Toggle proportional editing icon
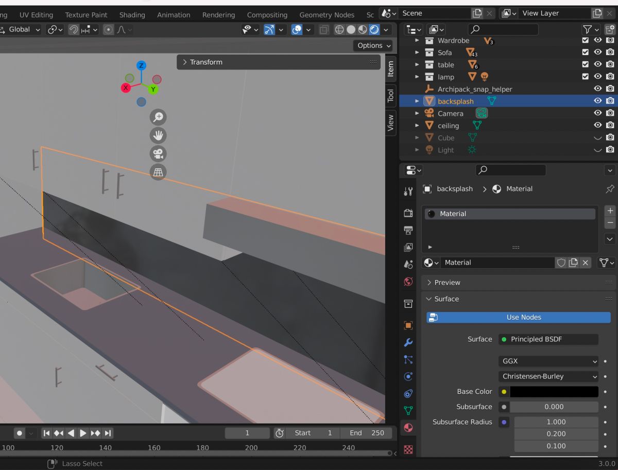This screenshot has width=618, height=470. (109, 29)
